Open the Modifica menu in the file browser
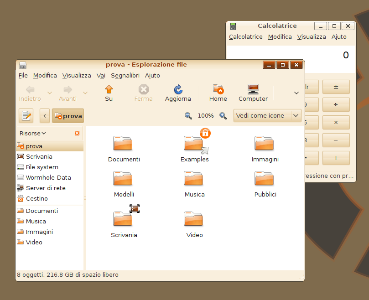This screenshot has height=300, width=369. pyautogui.click(x=45, y=76)
